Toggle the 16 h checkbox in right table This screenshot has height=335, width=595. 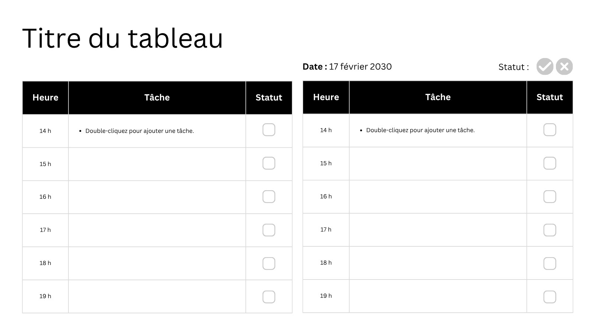[550, 197]
